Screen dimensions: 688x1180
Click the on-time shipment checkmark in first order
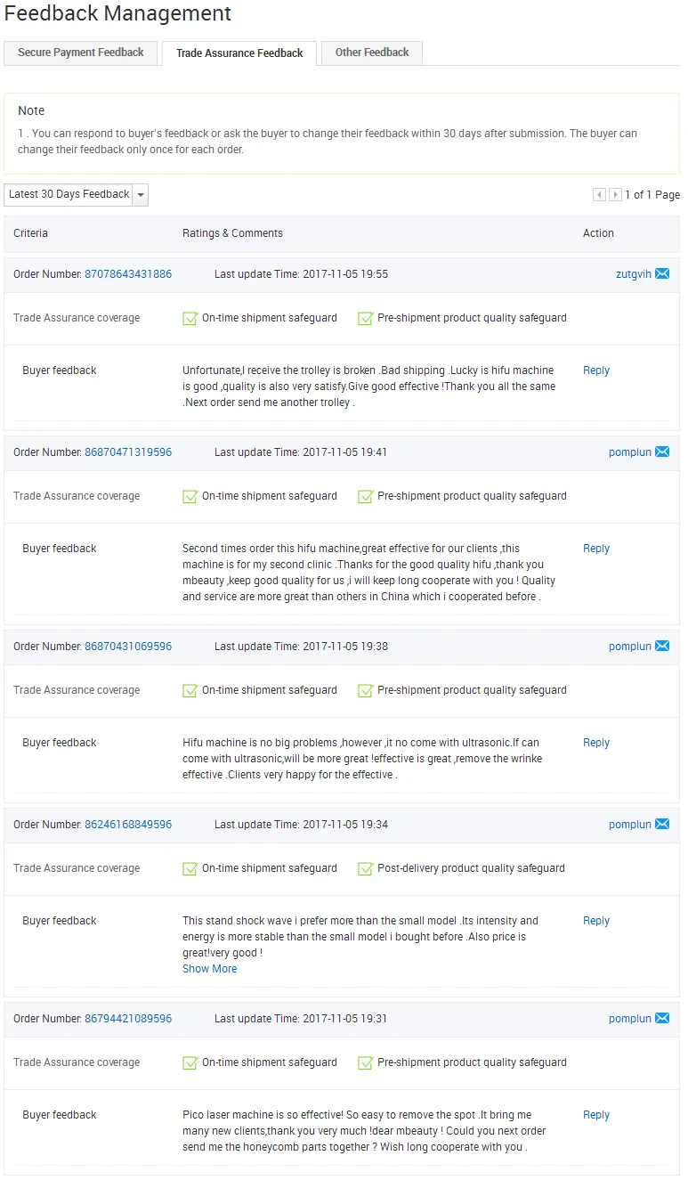point(190,319)
